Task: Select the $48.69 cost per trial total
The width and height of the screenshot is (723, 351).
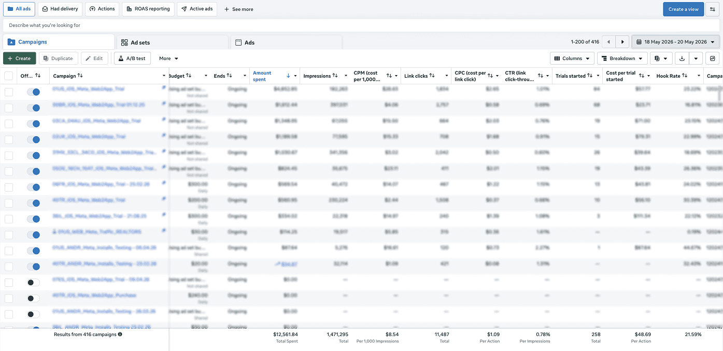Action: coord(643,334)
